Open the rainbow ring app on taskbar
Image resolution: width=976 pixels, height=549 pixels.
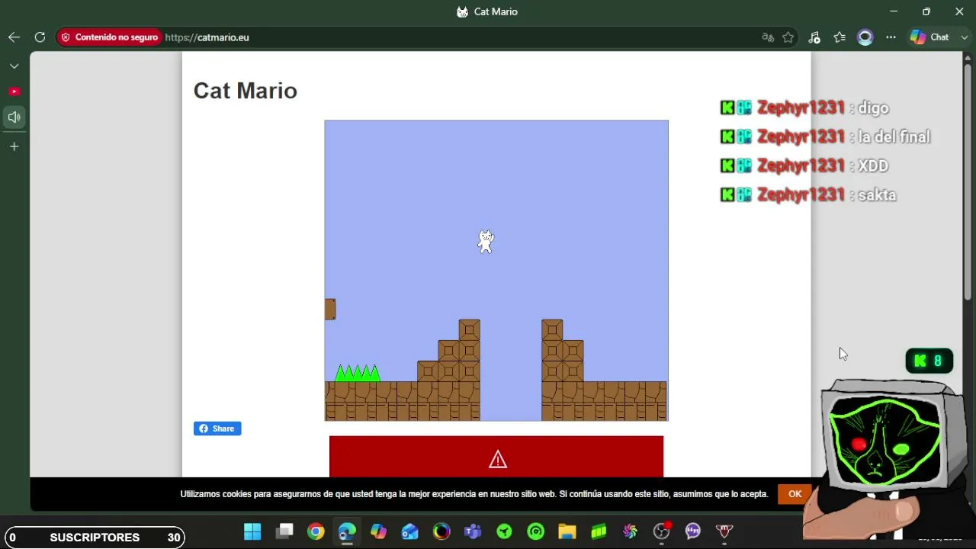point(441,531)
